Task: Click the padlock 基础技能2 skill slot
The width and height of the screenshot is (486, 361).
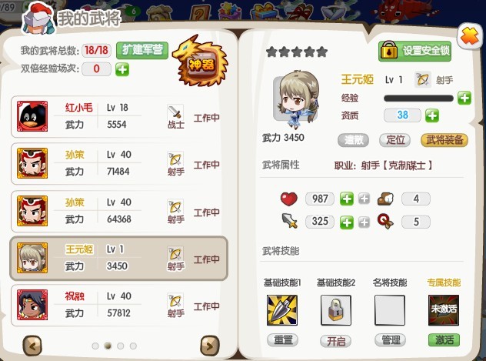Action: (336, 310)
